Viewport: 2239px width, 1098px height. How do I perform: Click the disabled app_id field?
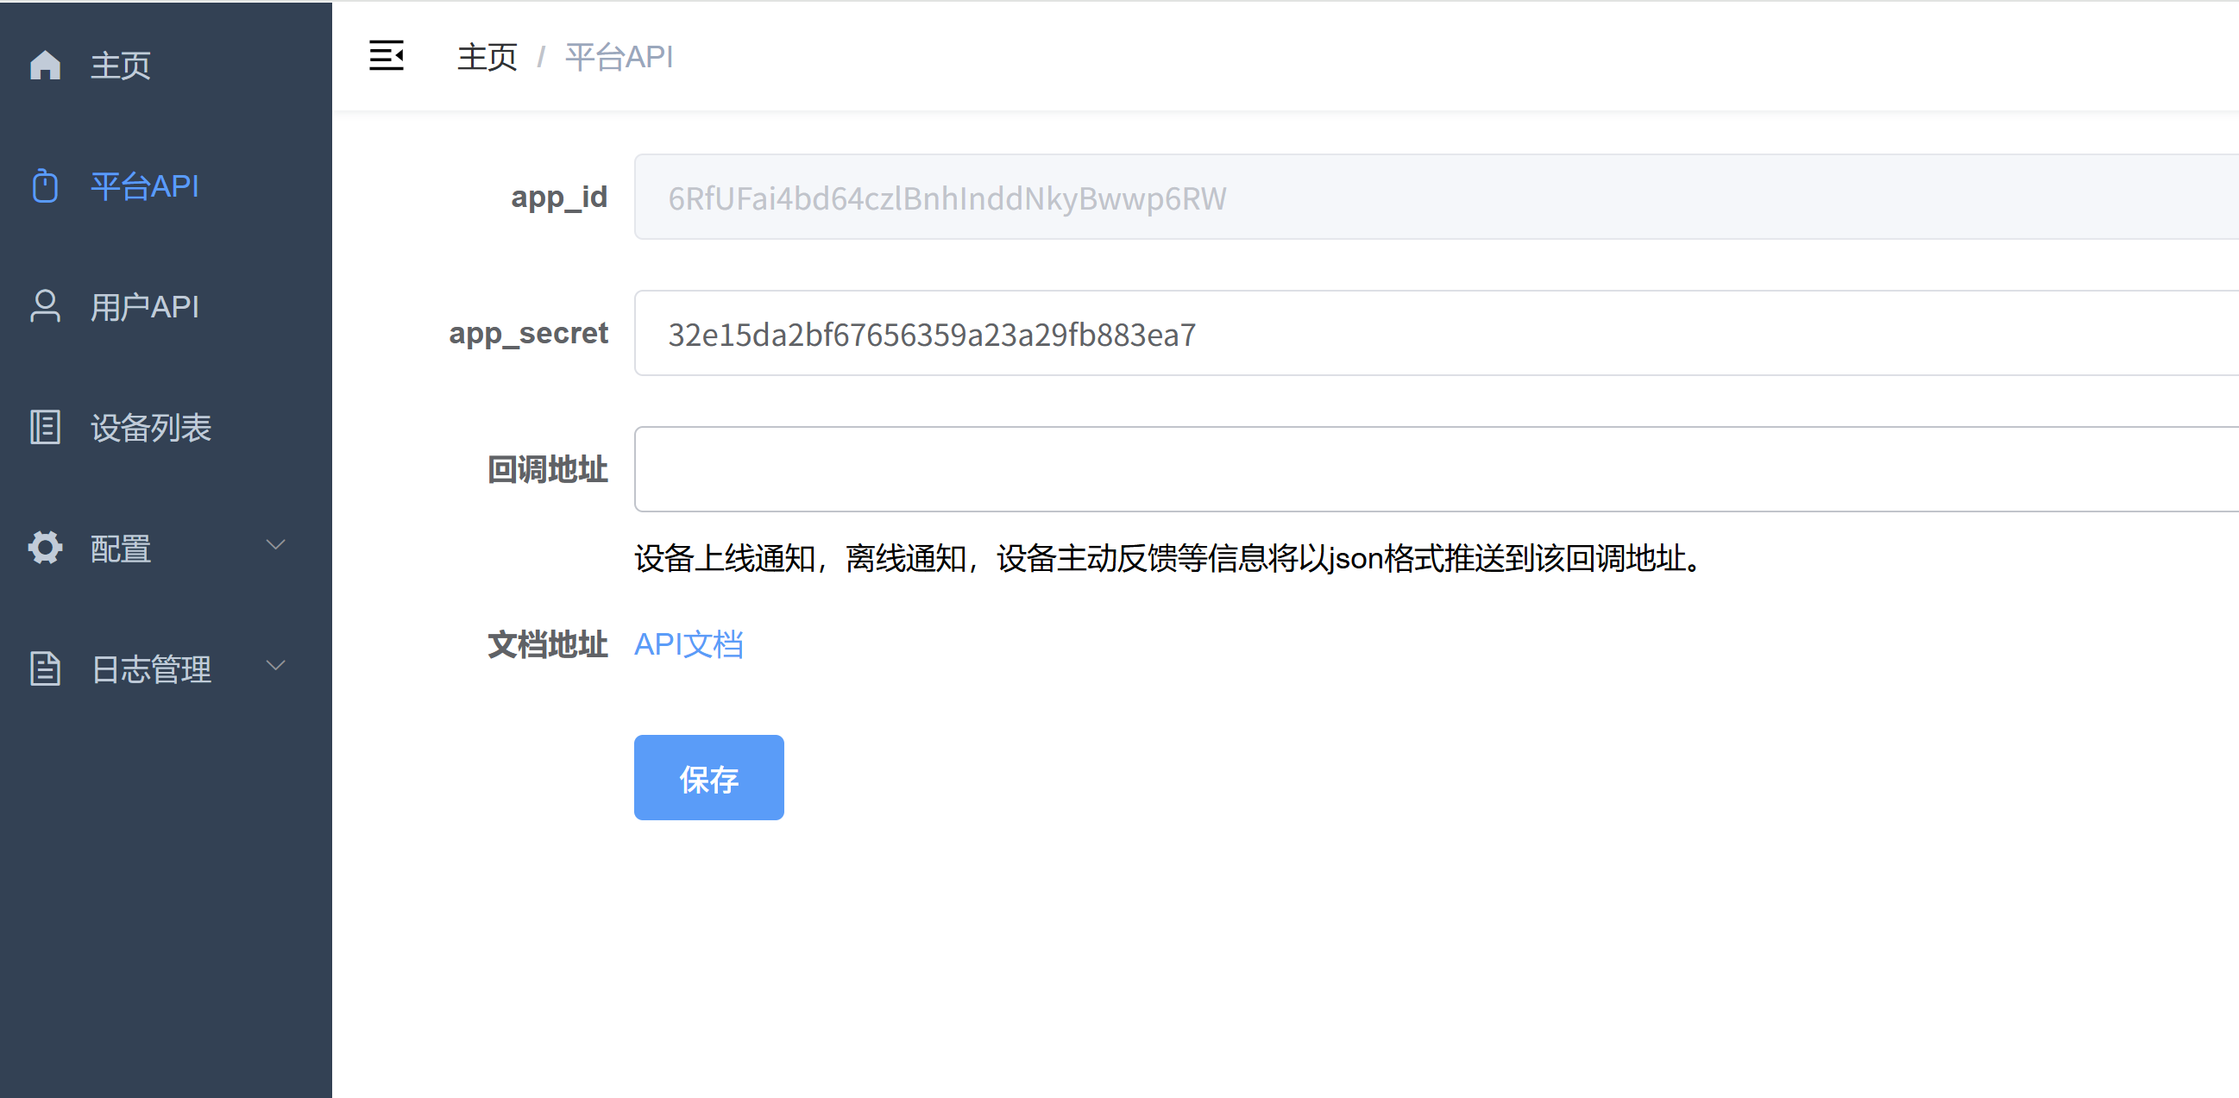(1434, 198)
